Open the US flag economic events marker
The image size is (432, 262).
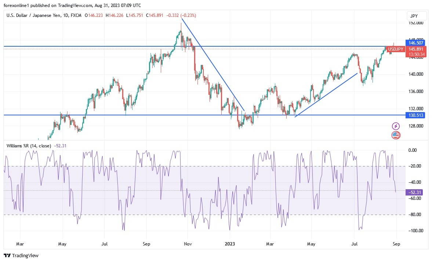click(x=396, y=135)
